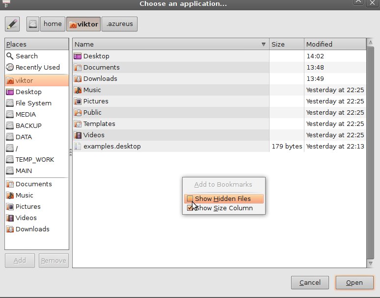Click the Videos folder icon in file list
Image resolution: width=380 pixels, height=298 pixels.
click(78, 135)
